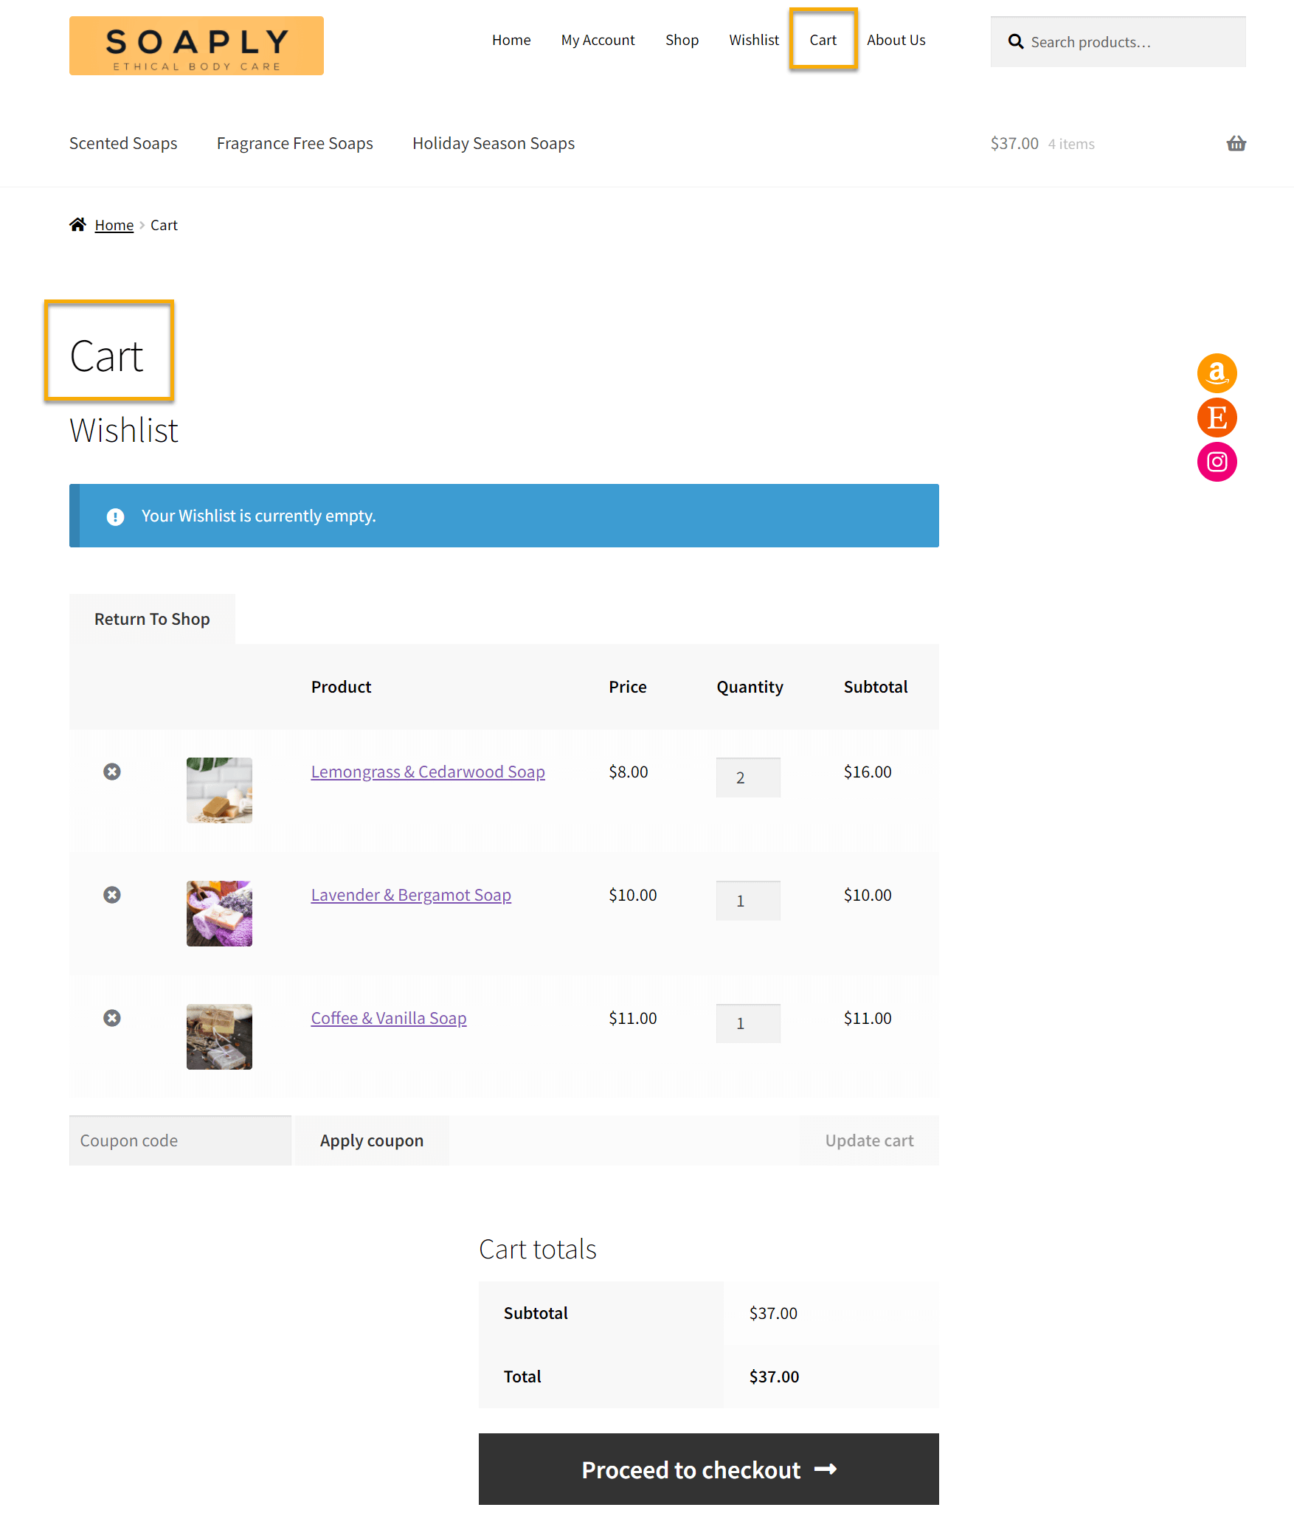Click the wishlist empty notice banner
The height and width of the screenshot is (1527, 1294).
click(504, 516)
